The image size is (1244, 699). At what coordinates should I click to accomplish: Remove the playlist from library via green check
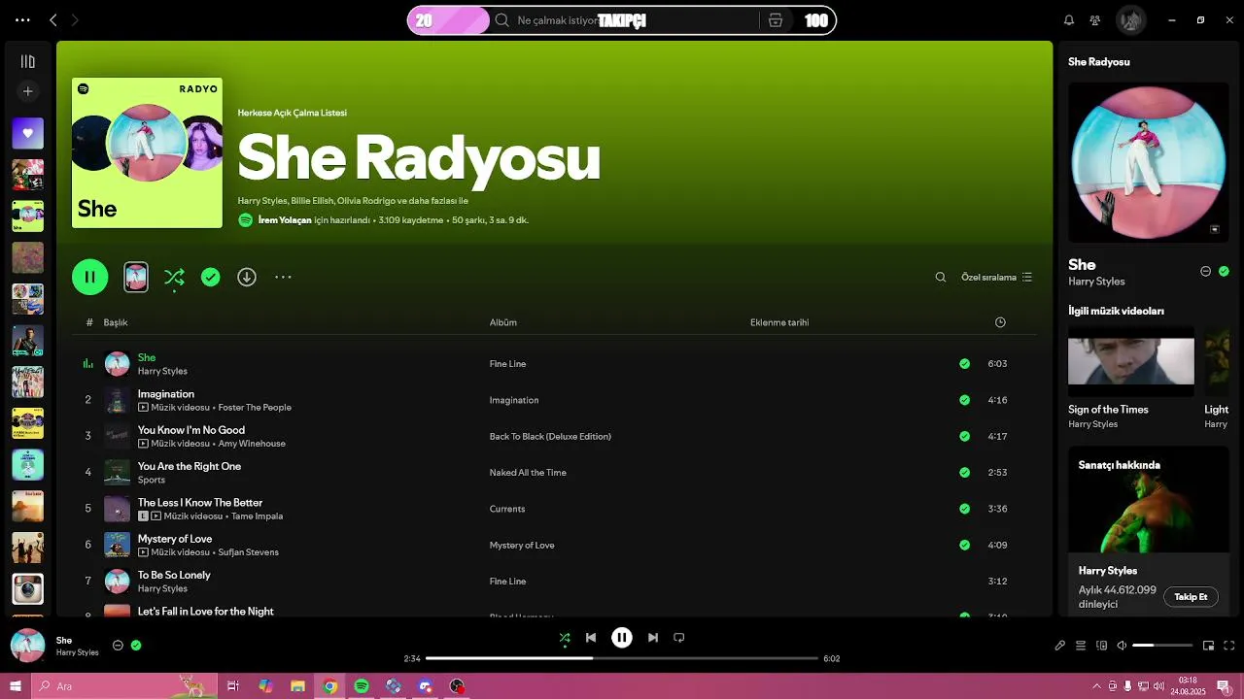pyautogui.click(x=210, y=278)
